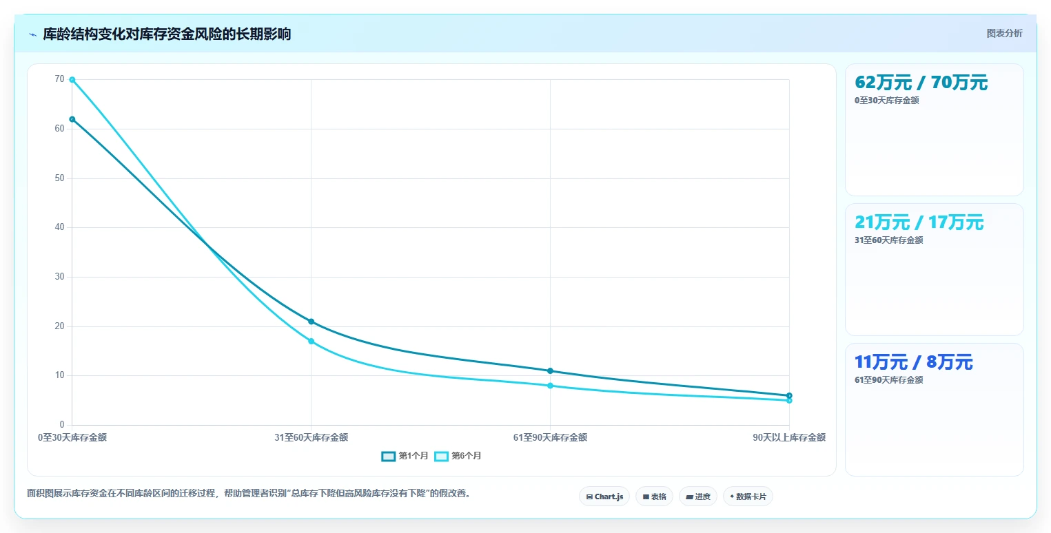Click 第1个月 data point at 0至30天 (62)

pyautogui.click(x=72, y=119)
